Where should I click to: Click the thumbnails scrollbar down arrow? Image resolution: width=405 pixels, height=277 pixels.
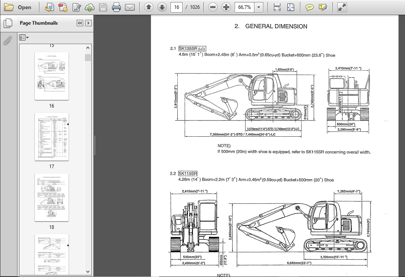88,272
